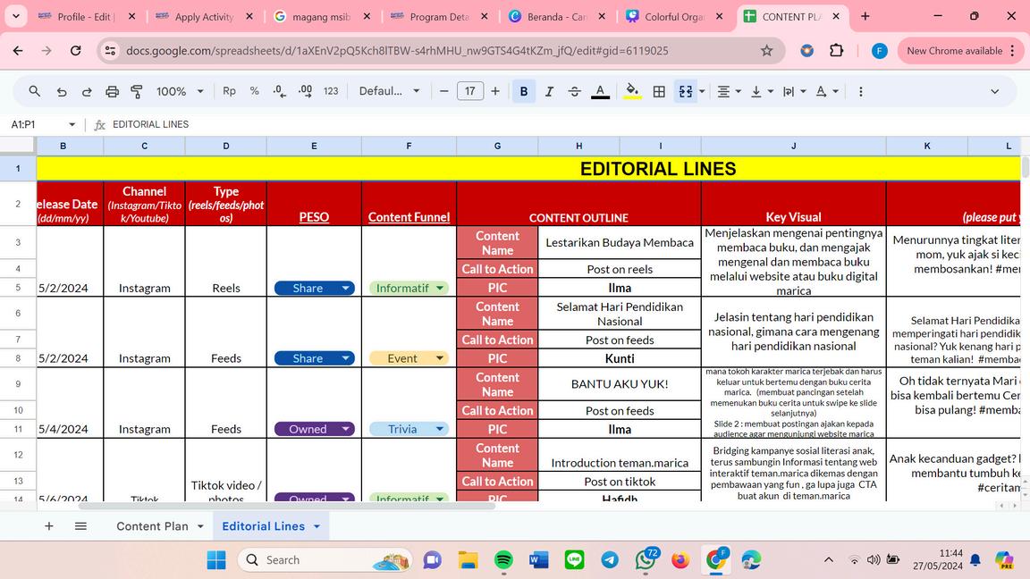Open Editorial Lines sheet tab menu arrow
Viewport: 1030px width, 579px height.
(x=317, y=526)
